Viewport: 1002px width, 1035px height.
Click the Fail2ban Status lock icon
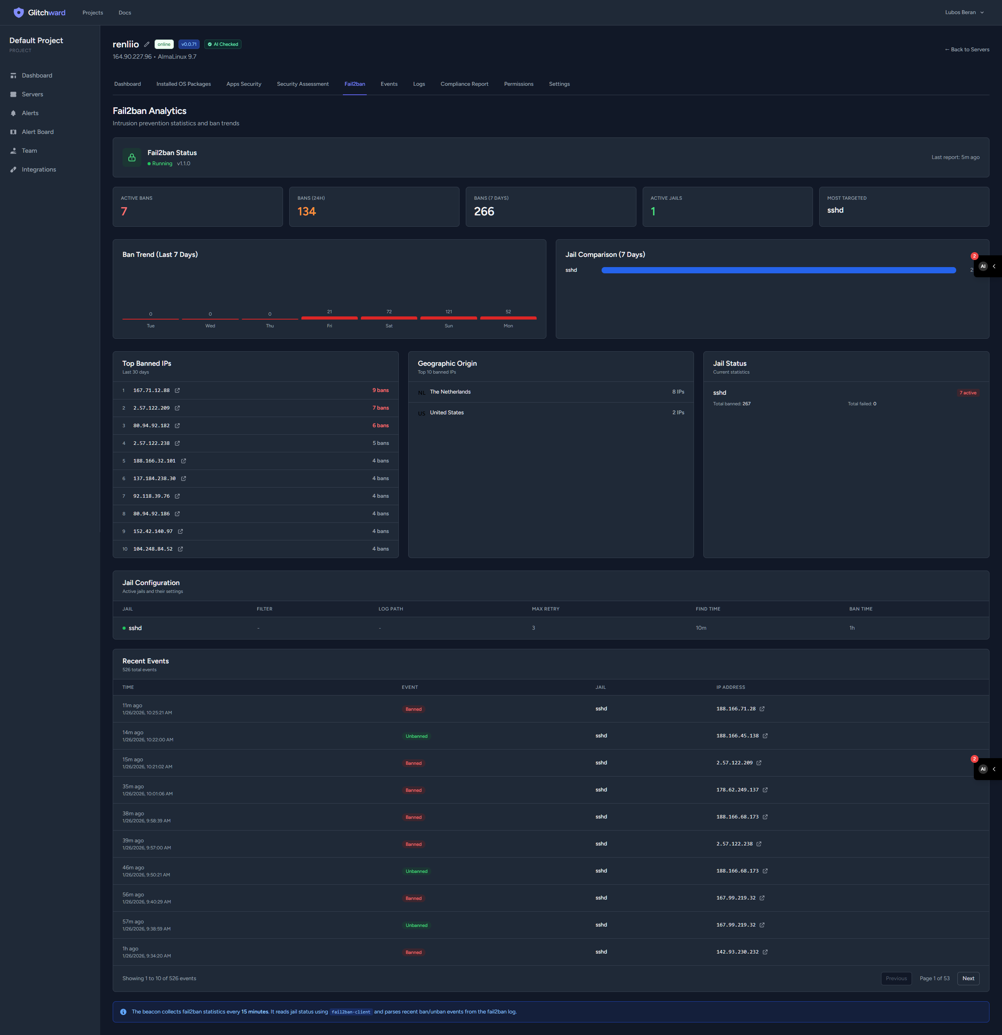[132, 157]
